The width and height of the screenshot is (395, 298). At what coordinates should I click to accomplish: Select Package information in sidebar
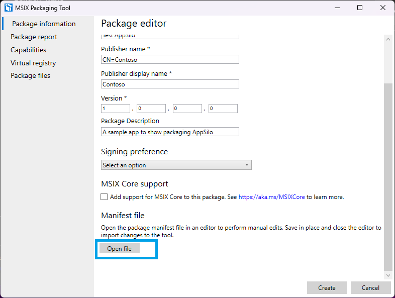[x=44, y=24]
